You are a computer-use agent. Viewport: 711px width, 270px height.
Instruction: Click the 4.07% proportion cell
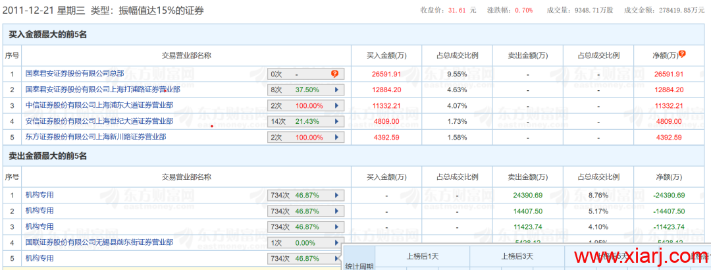click(457, 106)
